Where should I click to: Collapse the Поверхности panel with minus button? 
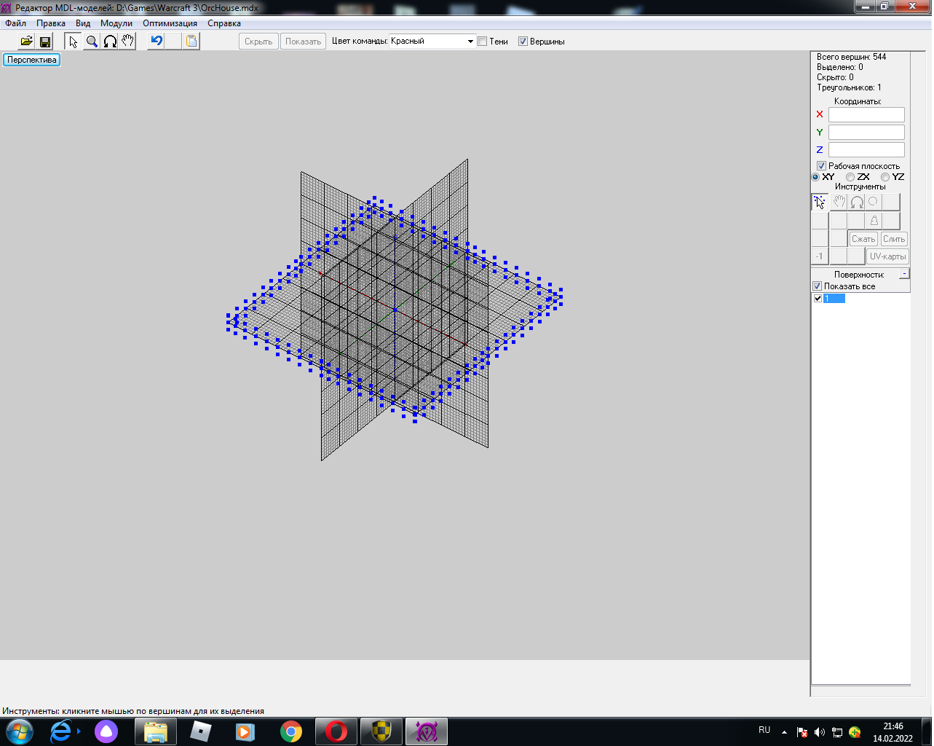904,274
